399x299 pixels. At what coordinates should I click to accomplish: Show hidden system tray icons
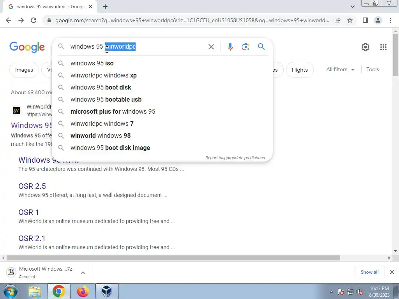coord(331,292)
